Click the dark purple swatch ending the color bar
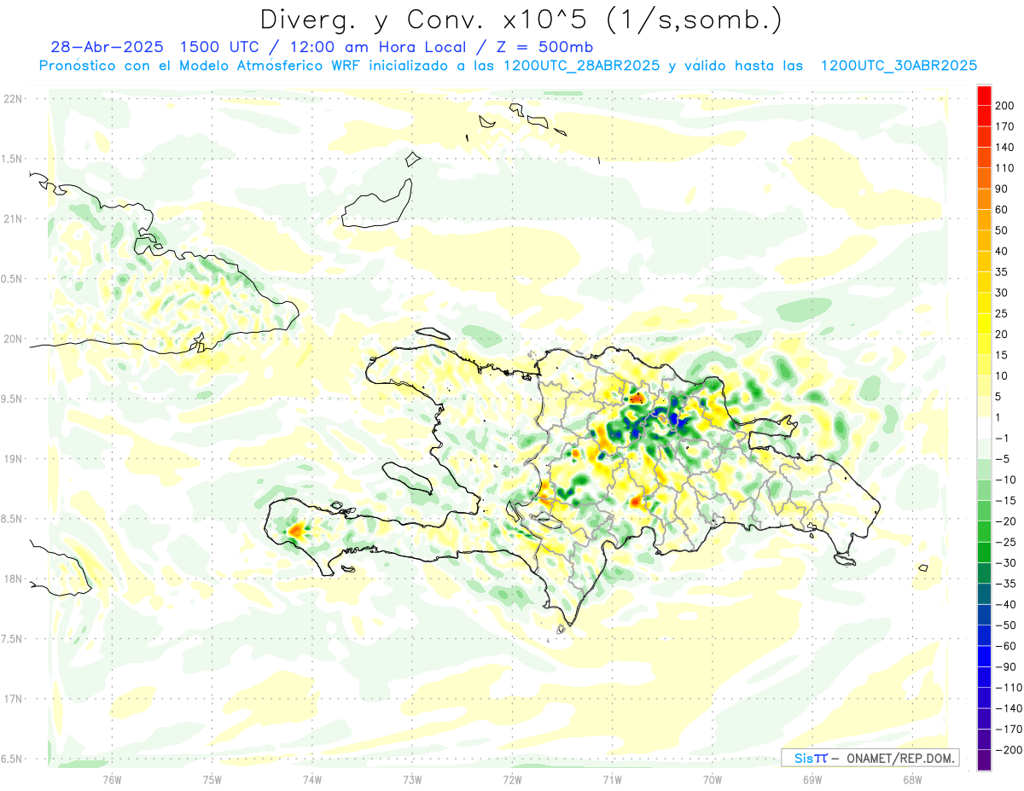 (985, 759)
